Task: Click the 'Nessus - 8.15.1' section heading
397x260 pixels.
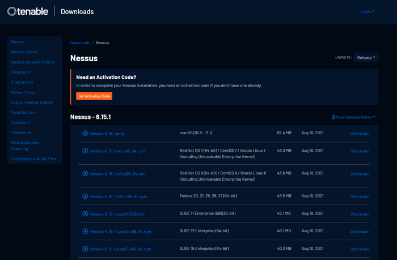Action: (90, 117)
